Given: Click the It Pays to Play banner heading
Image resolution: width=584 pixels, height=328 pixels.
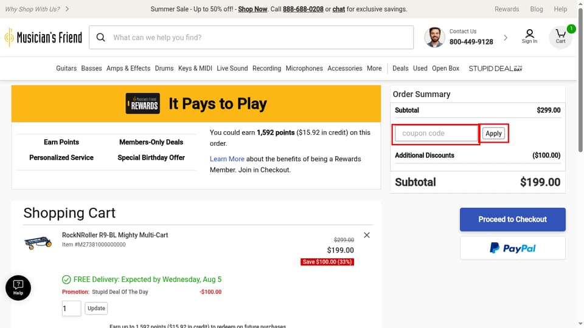Looking at the screenshot, I should (218, 104).
